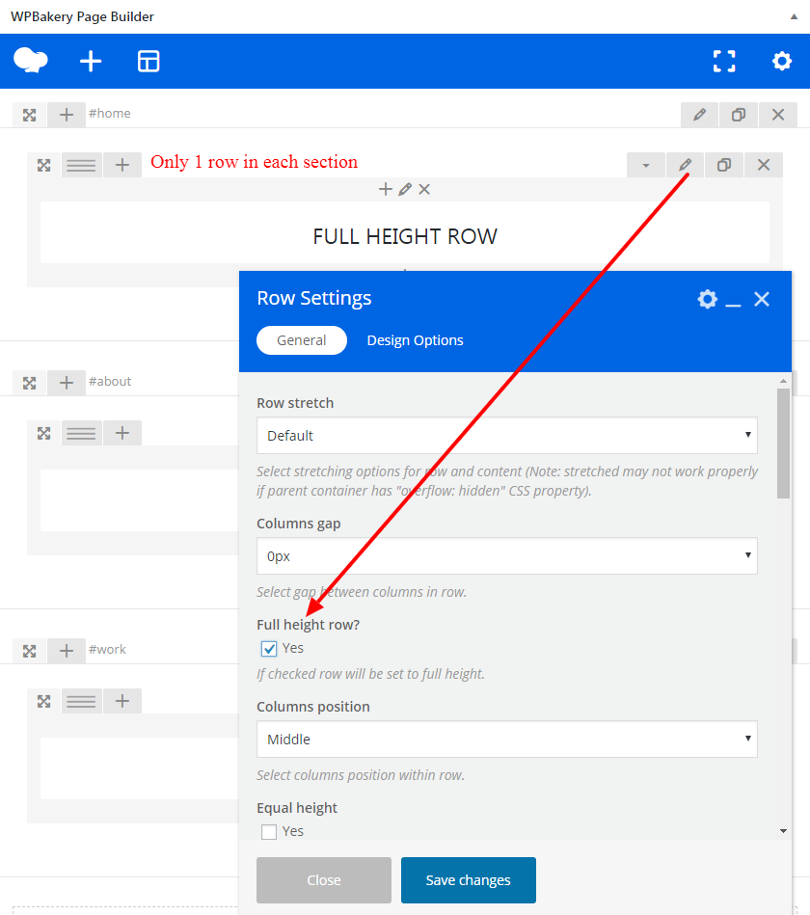Image resolution: width=810 pixels, height=915 pixels.
Task: Open page settings gear in top toolbar
Action: (781, 62)
